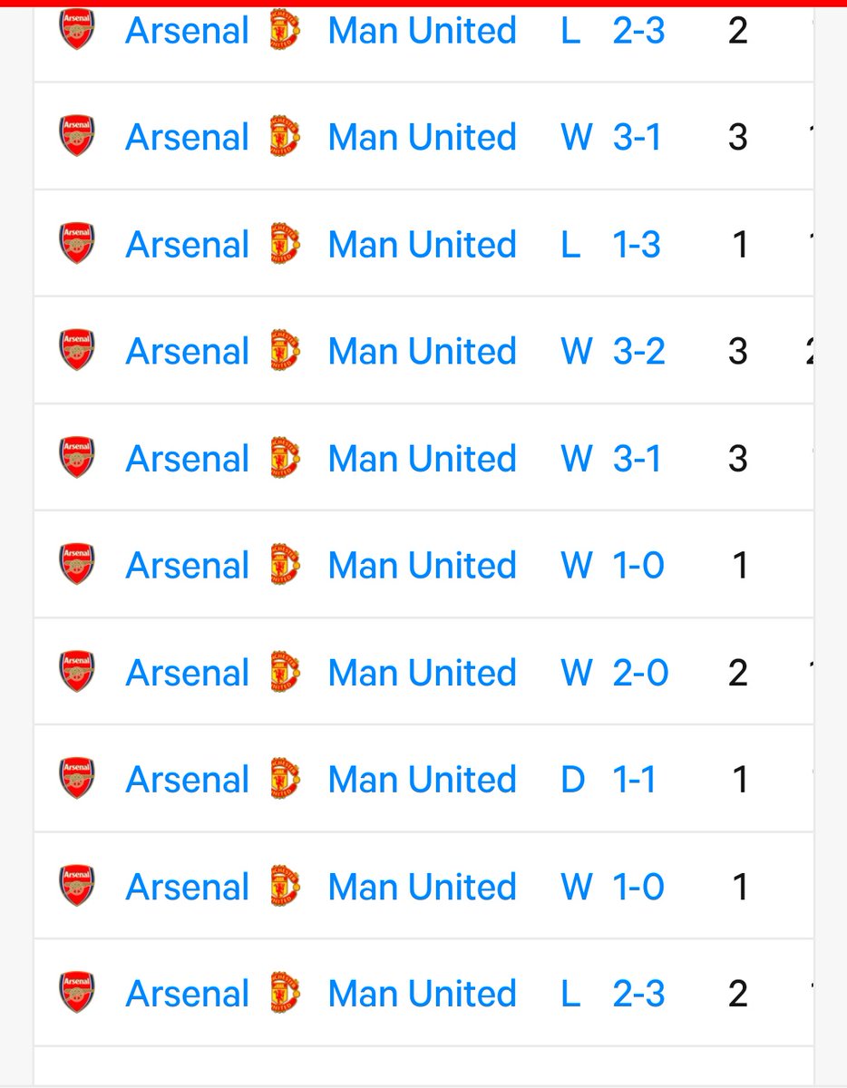Open the W 3-2 match result link
847x1088 pixels.
pyautogui.click(x=613, y=351)
